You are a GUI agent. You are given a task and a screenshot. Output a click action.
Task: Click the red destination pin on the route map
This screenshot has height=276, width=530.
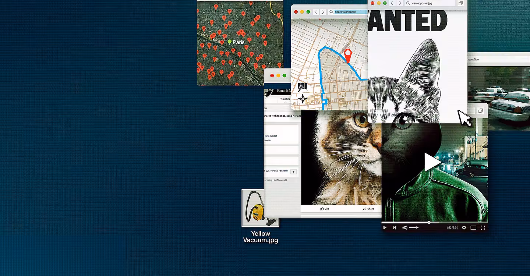click(x=348, y=55)
